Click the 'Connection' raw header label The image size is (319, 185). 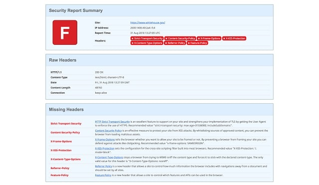(x=58, y=93)
